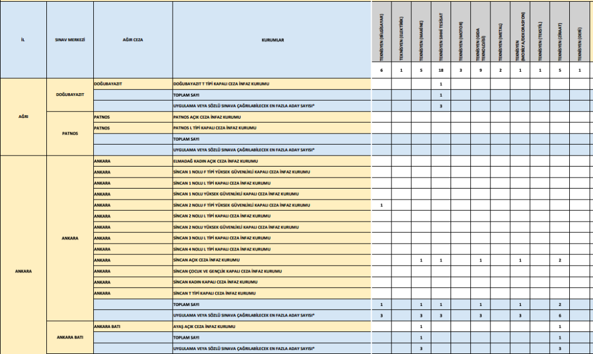Click AYAŞ AÇIK CEZA İNFAZ KURUMU cell
593x354 pixels.
coord(206,326)
